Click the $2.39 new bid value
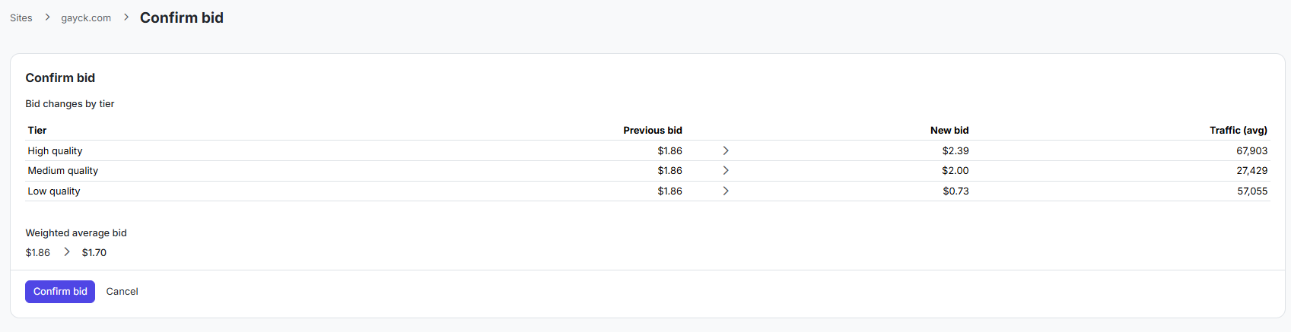Image resolution: width=1291 pixels, height=332 pixels. tap(956, 151)
